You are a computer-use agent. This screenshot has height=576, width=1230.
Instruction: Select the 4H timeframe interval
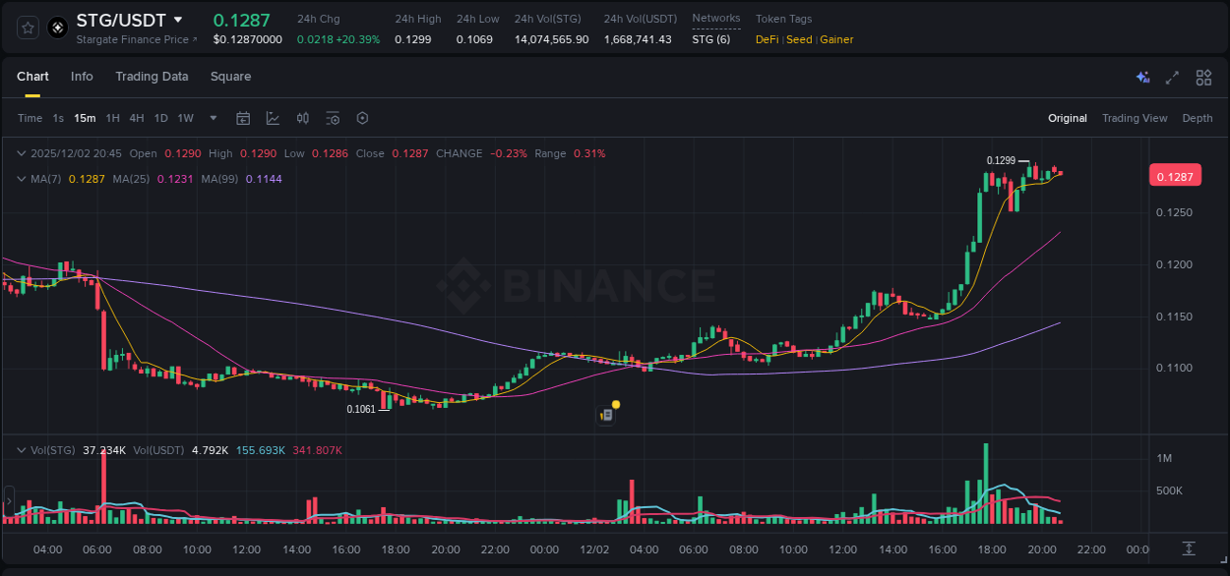point(137,118)
